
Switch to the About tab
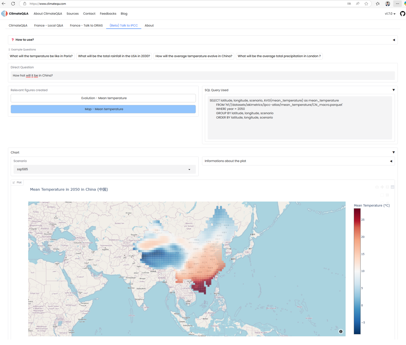(x=149, y=25)
